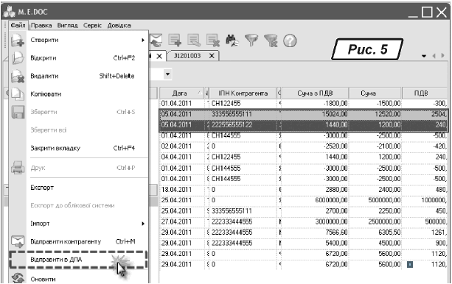The image size is (452, 284).
Task: Open search with the binoculars icon
Action: click(232, 40)
